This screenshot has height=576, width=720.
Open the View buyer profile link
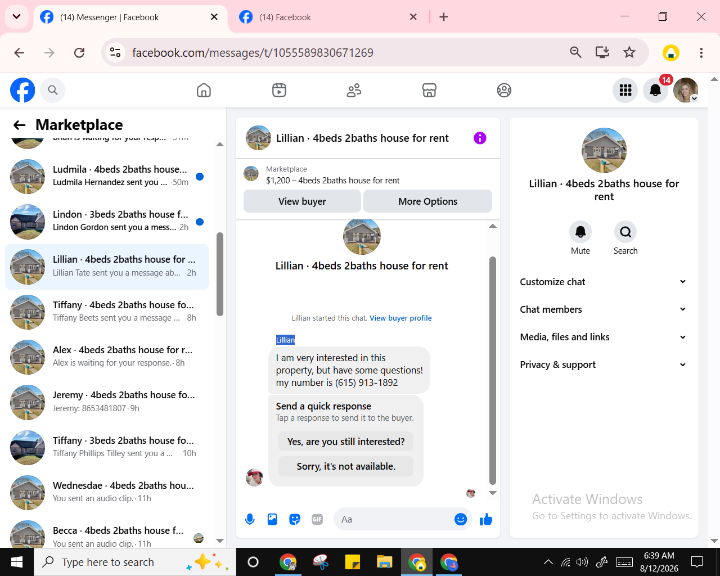point(400,318)
